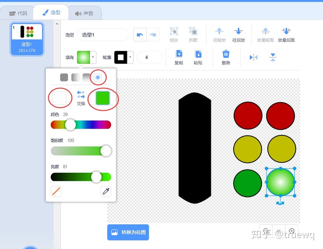Edit the costume name field 造型1
Image resolution: width=323 pixels, height=249 pixels.
103,35
